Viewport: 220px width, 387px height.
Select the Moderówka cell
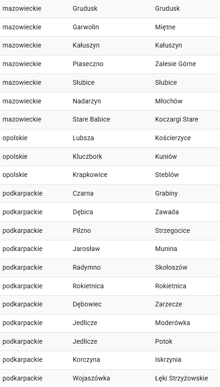pos(173,323)
